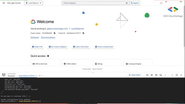Open the Load Balancer project link
185x104 pixels.
tap(78, 29)
